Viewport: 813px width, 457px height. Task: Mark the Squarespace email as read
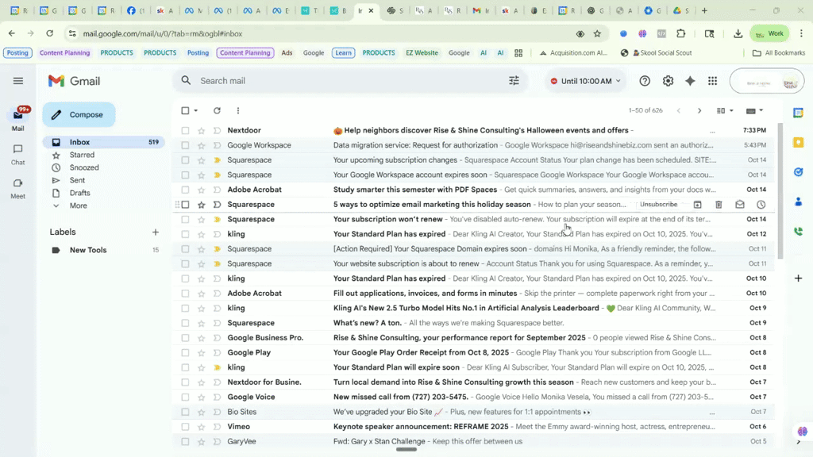point(739,204)
